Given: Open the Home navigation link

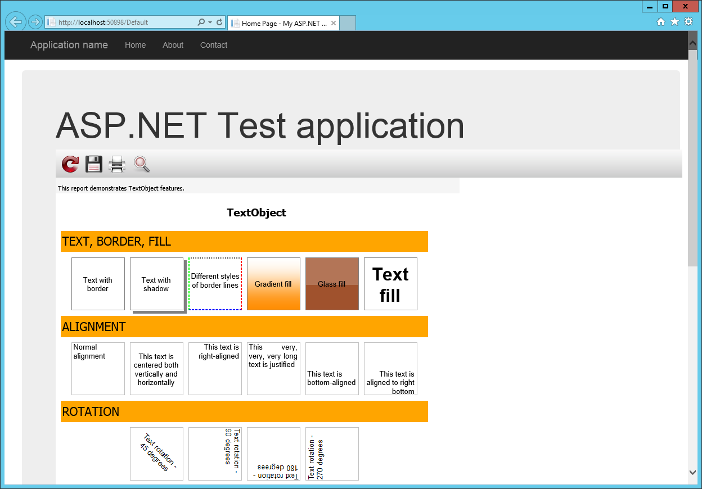Looking at the screenshot, I should click(x=136, y=45).
